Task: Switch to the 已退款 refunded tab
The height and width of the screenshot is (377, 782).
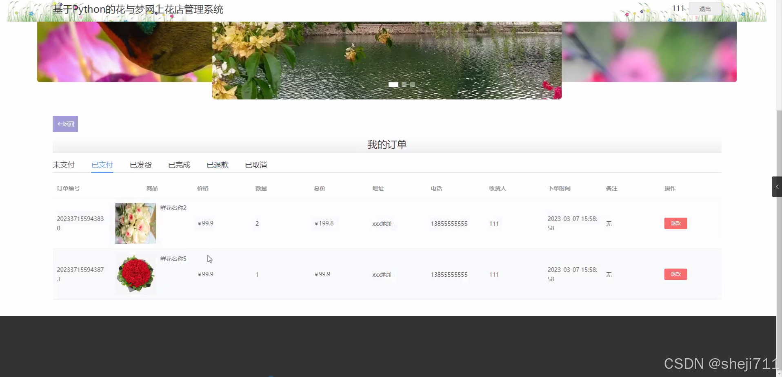Action: coord(217,165)
